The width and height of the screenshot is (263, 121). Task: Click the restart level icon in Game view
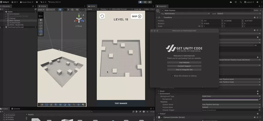click(102, 16)
